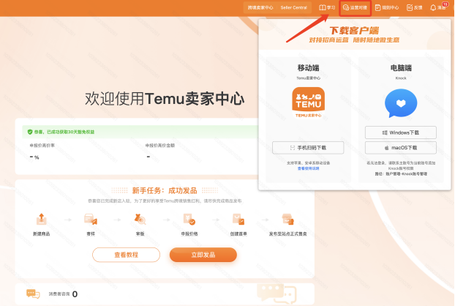This screenshot has height=306, width=455.
Task: Open the 反馈 feedback entry
Action: [x=414, y=7]
